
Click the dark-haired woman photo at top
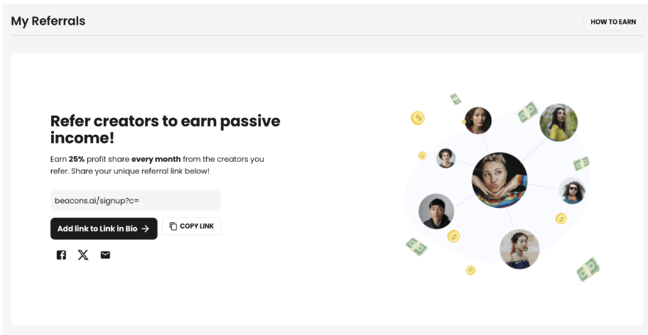tap(477, 121)
